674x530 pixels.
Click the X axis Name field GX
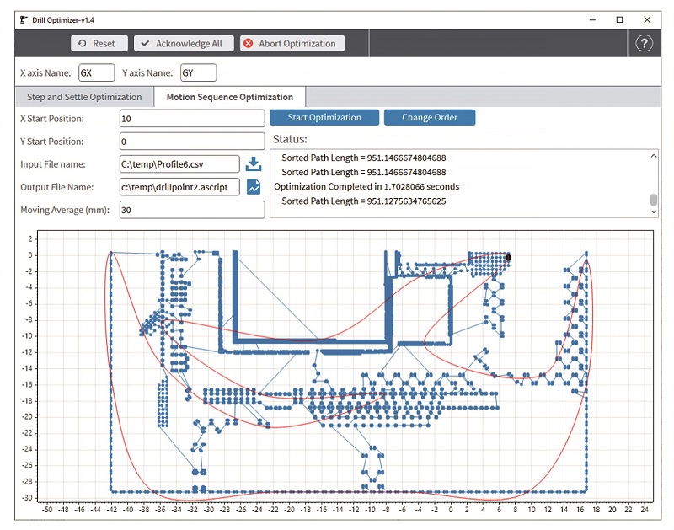click(x=97, y=72)
